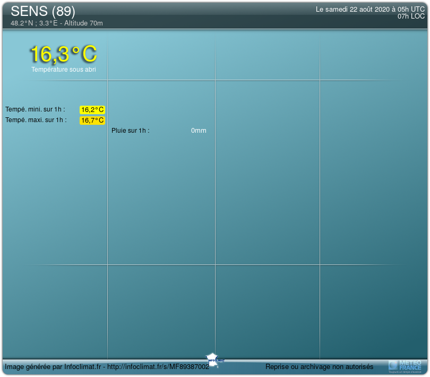Click the large 16,3°C temperature reading

coord(63,54)
